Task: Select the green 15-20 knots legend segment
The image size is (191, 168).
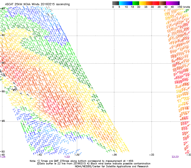Action: (x=136, y=3)
